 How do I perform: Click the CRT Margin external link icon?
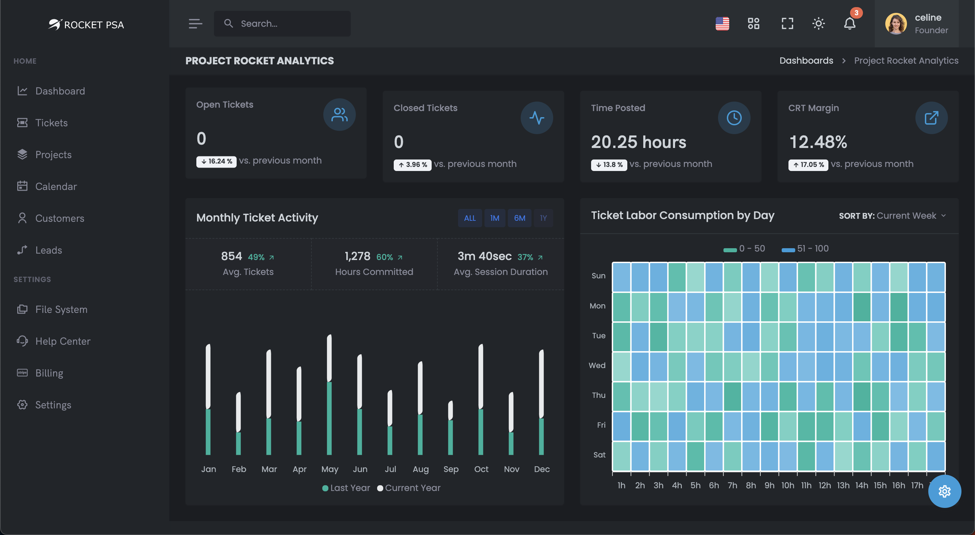coord(931,118)
